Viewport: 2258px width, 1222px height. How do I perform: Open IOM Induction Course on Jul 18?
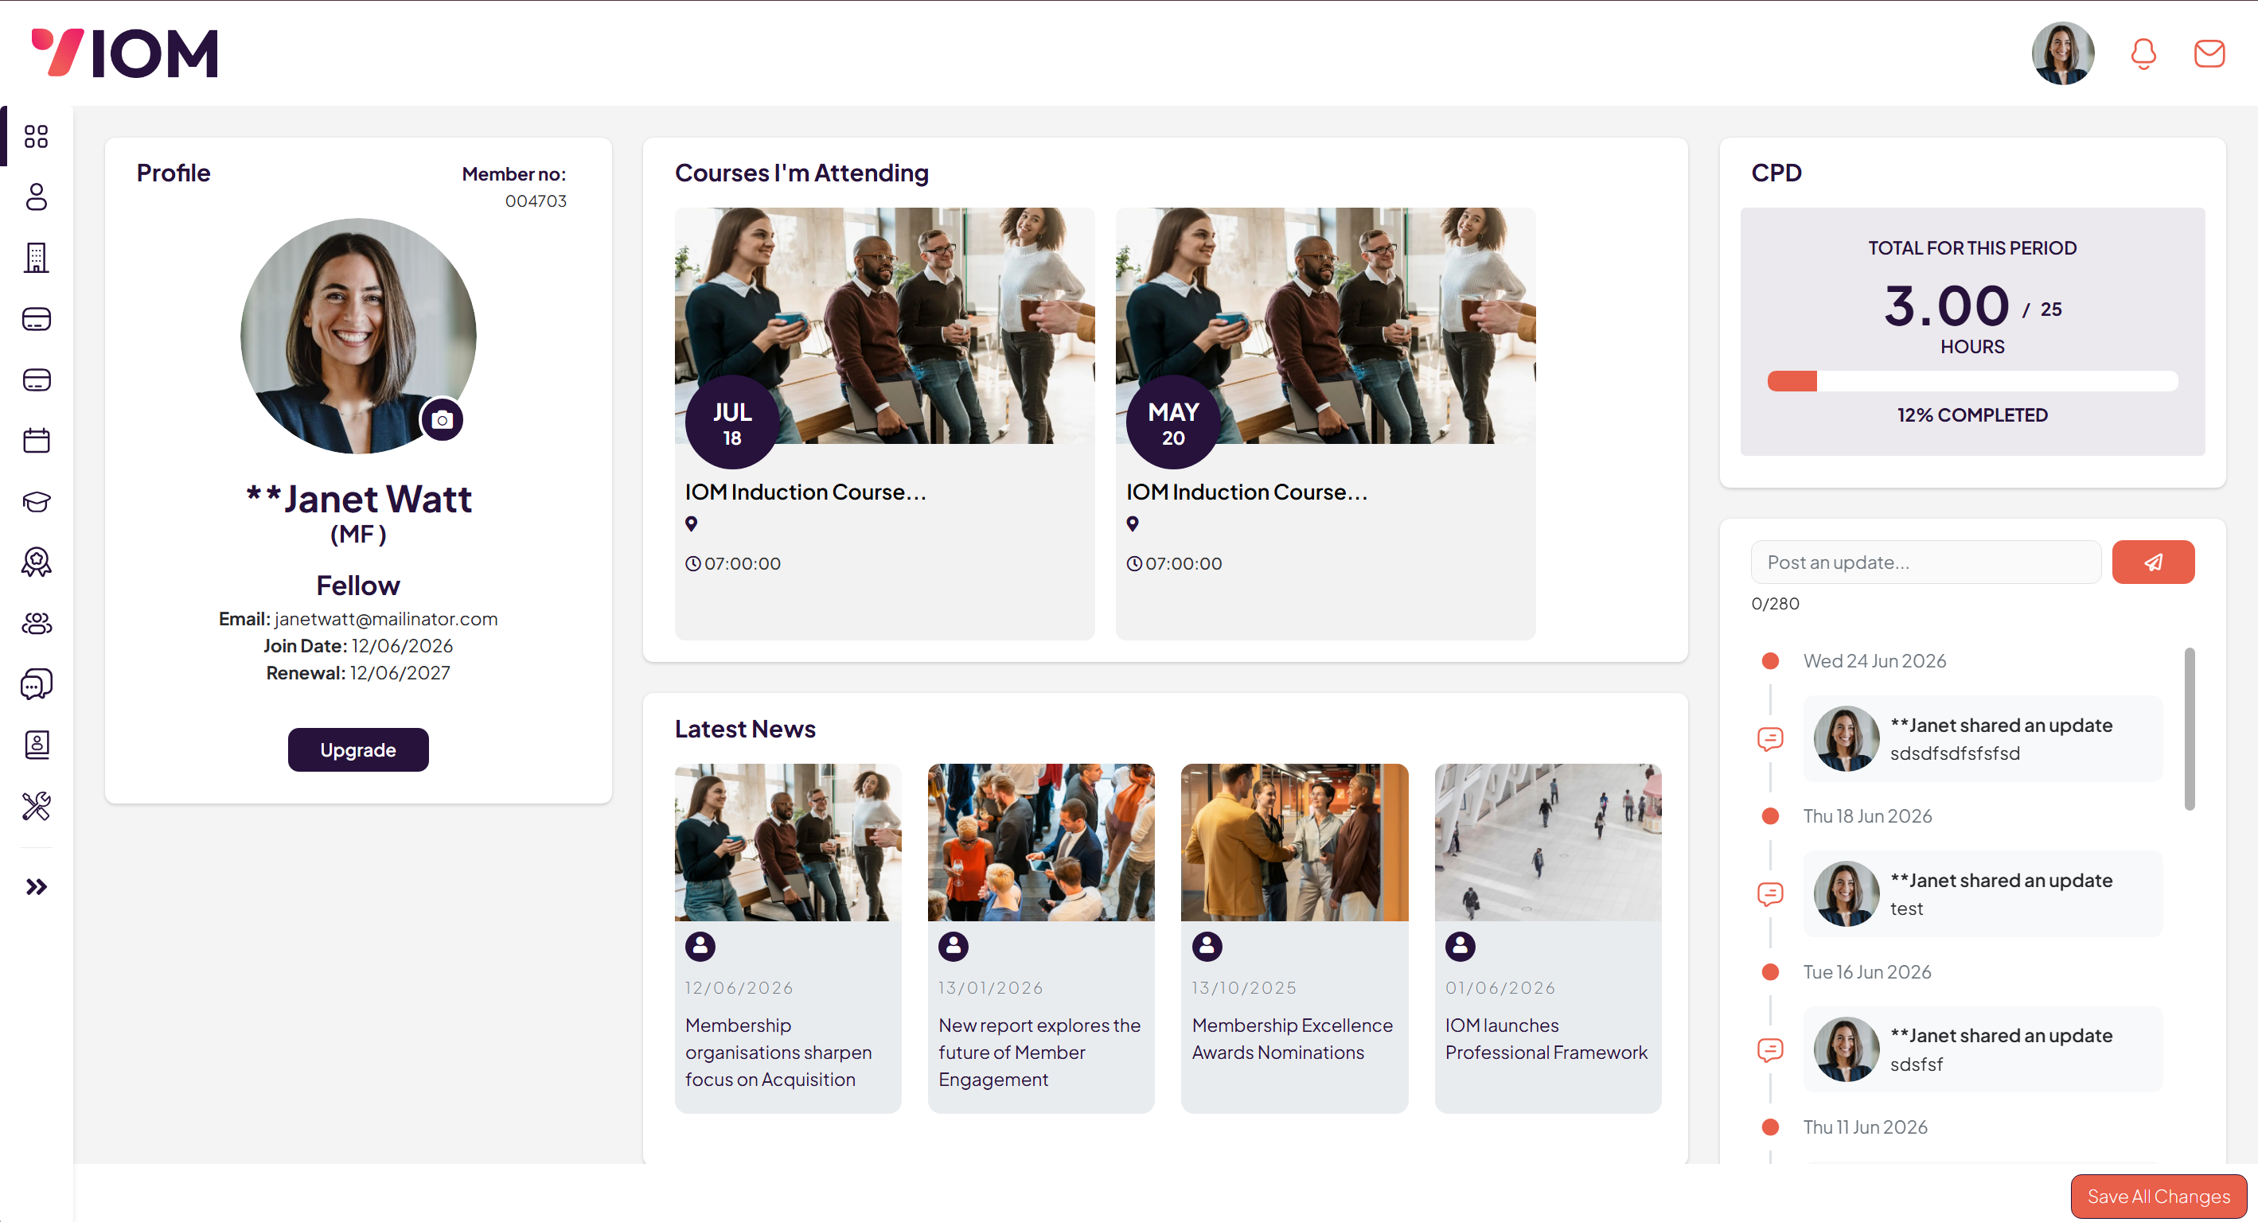(805, 492)
